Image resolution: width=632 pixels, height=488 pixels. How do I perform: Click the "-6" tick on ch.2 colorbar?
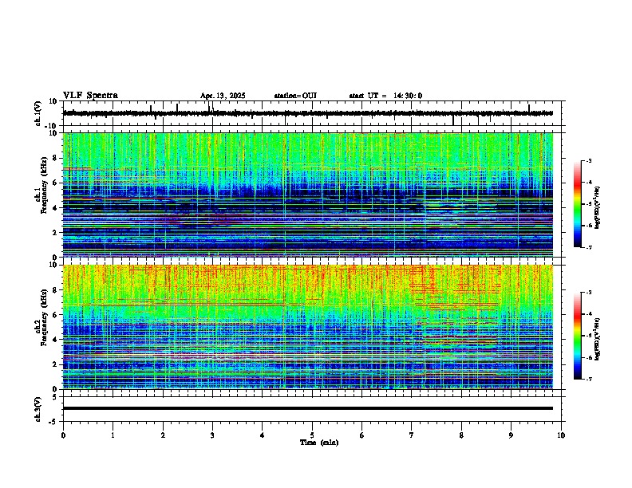coord(588,357)
